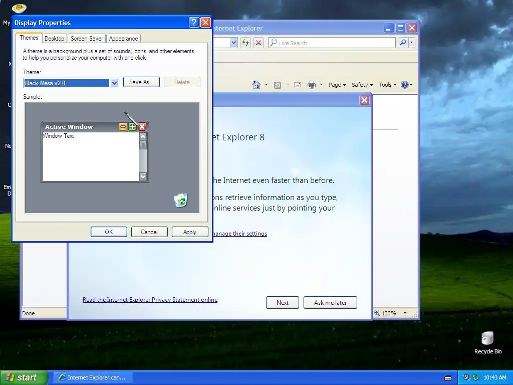Expand the Theme combo box dropdown arrow
Viewport: 513px width, 385px height.
coord(114,83)
